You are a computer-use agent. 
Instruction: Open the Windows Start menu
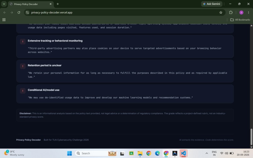point(69,153)
